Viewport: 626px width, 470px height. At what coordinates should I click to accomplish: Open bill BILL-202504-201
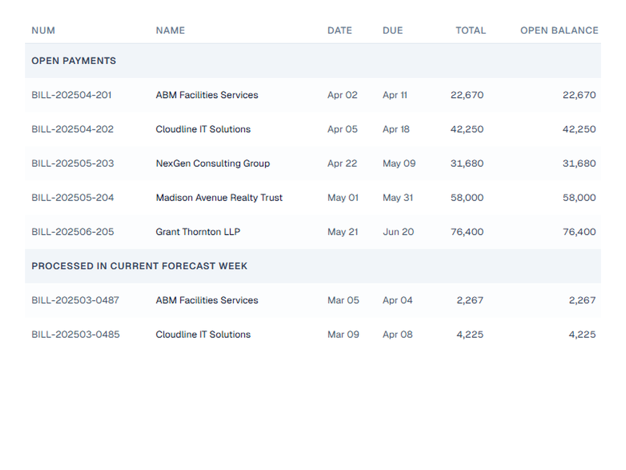(72, 95)
